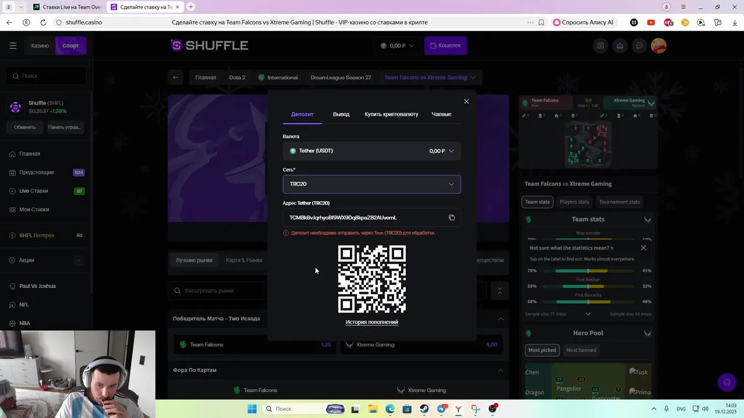Screen dimensions: 744x418
Task: Collapse the Фора По Картам market
Action: click(500, 370)
